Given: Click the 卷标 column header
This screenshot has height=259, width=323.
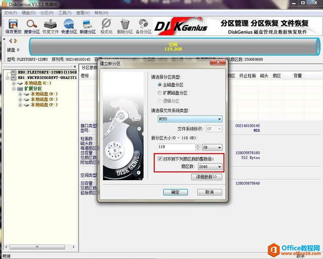Looking at the screenshot, I should 85,76.
